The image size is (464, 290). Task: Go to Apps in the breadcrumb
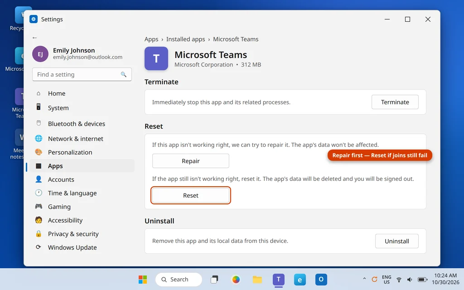[151, 39]
